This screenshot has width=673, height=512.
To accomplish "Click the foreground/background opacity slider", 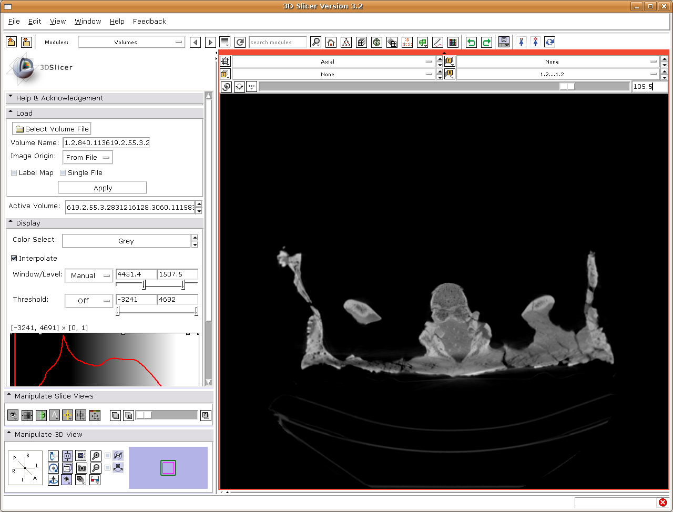I will click(167, 415).
